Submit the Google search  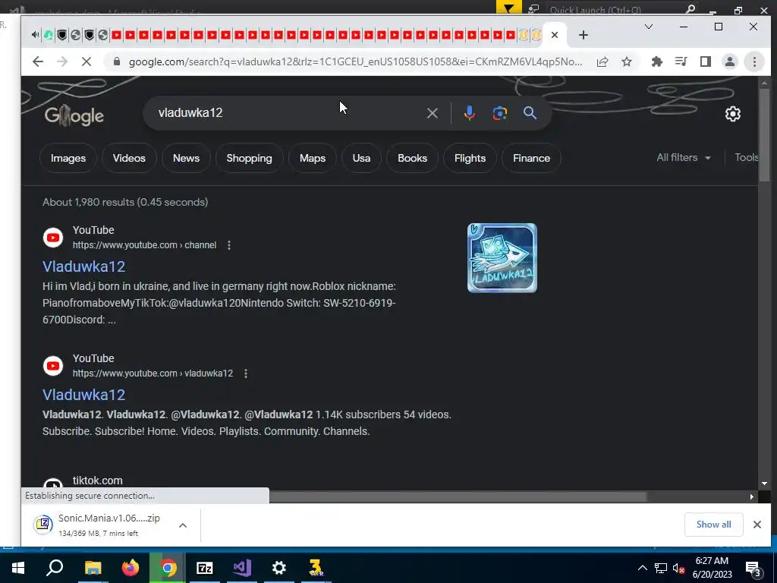pos(530,113)
